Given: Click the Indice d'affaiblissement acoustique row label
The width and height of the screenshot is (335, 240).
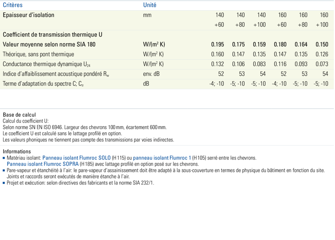Looking at the screenshot, I should 56,74.
